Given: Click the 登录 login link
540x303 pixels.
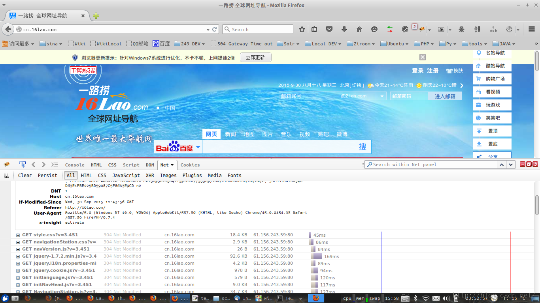Looking at the screenshot, I should pos(418,71).
